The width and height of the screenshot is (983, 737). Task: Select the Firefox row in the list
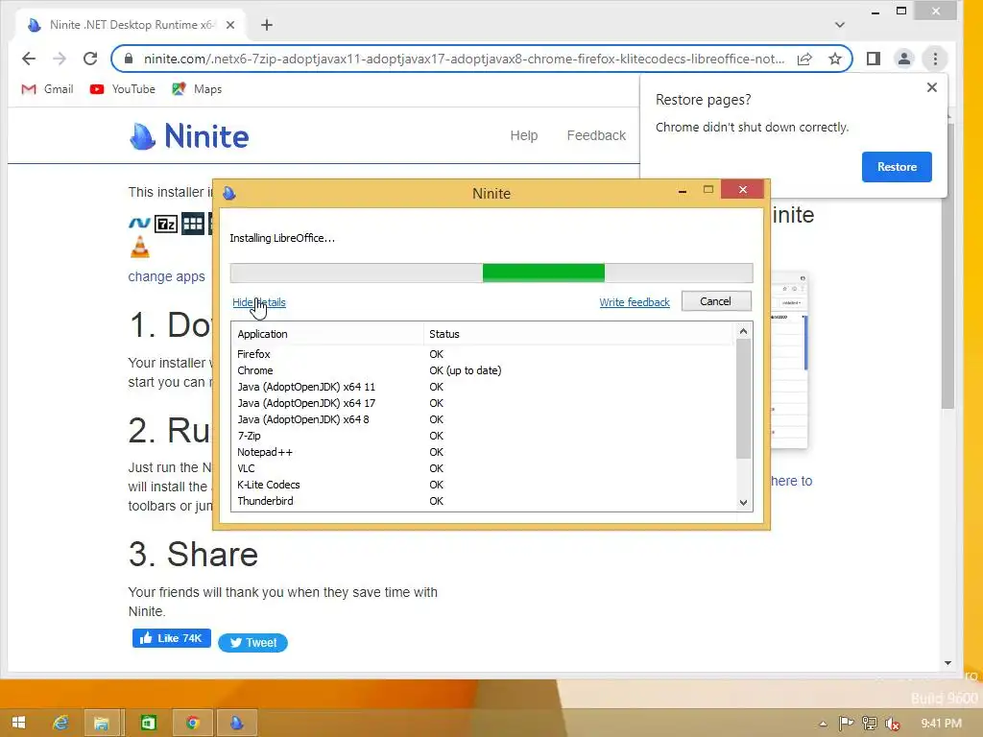(483, 354)
